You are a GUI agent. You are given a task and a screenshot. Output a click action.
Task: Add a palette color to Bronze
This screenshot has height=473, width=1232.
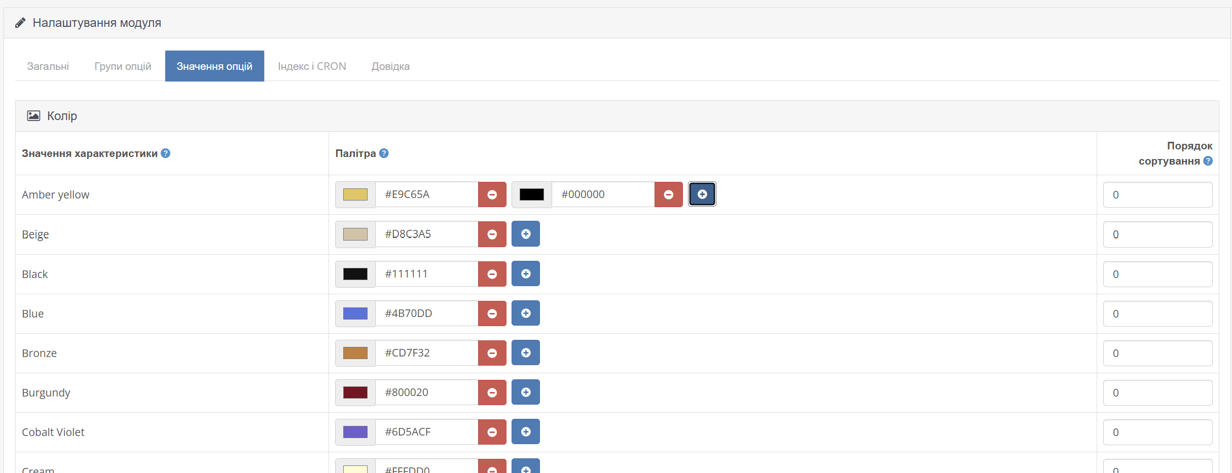(x=526, y=352)
